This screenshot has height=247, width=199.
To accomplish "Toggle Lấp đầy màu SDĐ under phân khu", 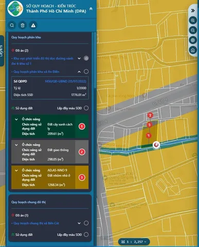I will point(86,108).
